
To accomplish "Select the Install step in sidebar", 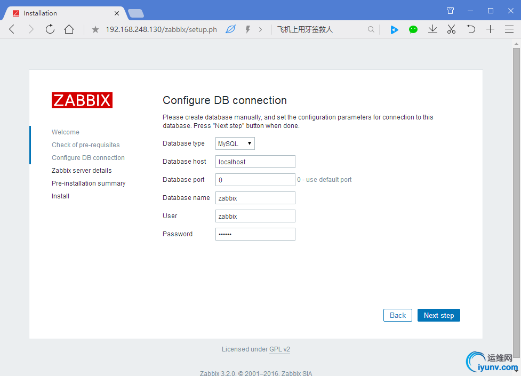I will [60, 196].
